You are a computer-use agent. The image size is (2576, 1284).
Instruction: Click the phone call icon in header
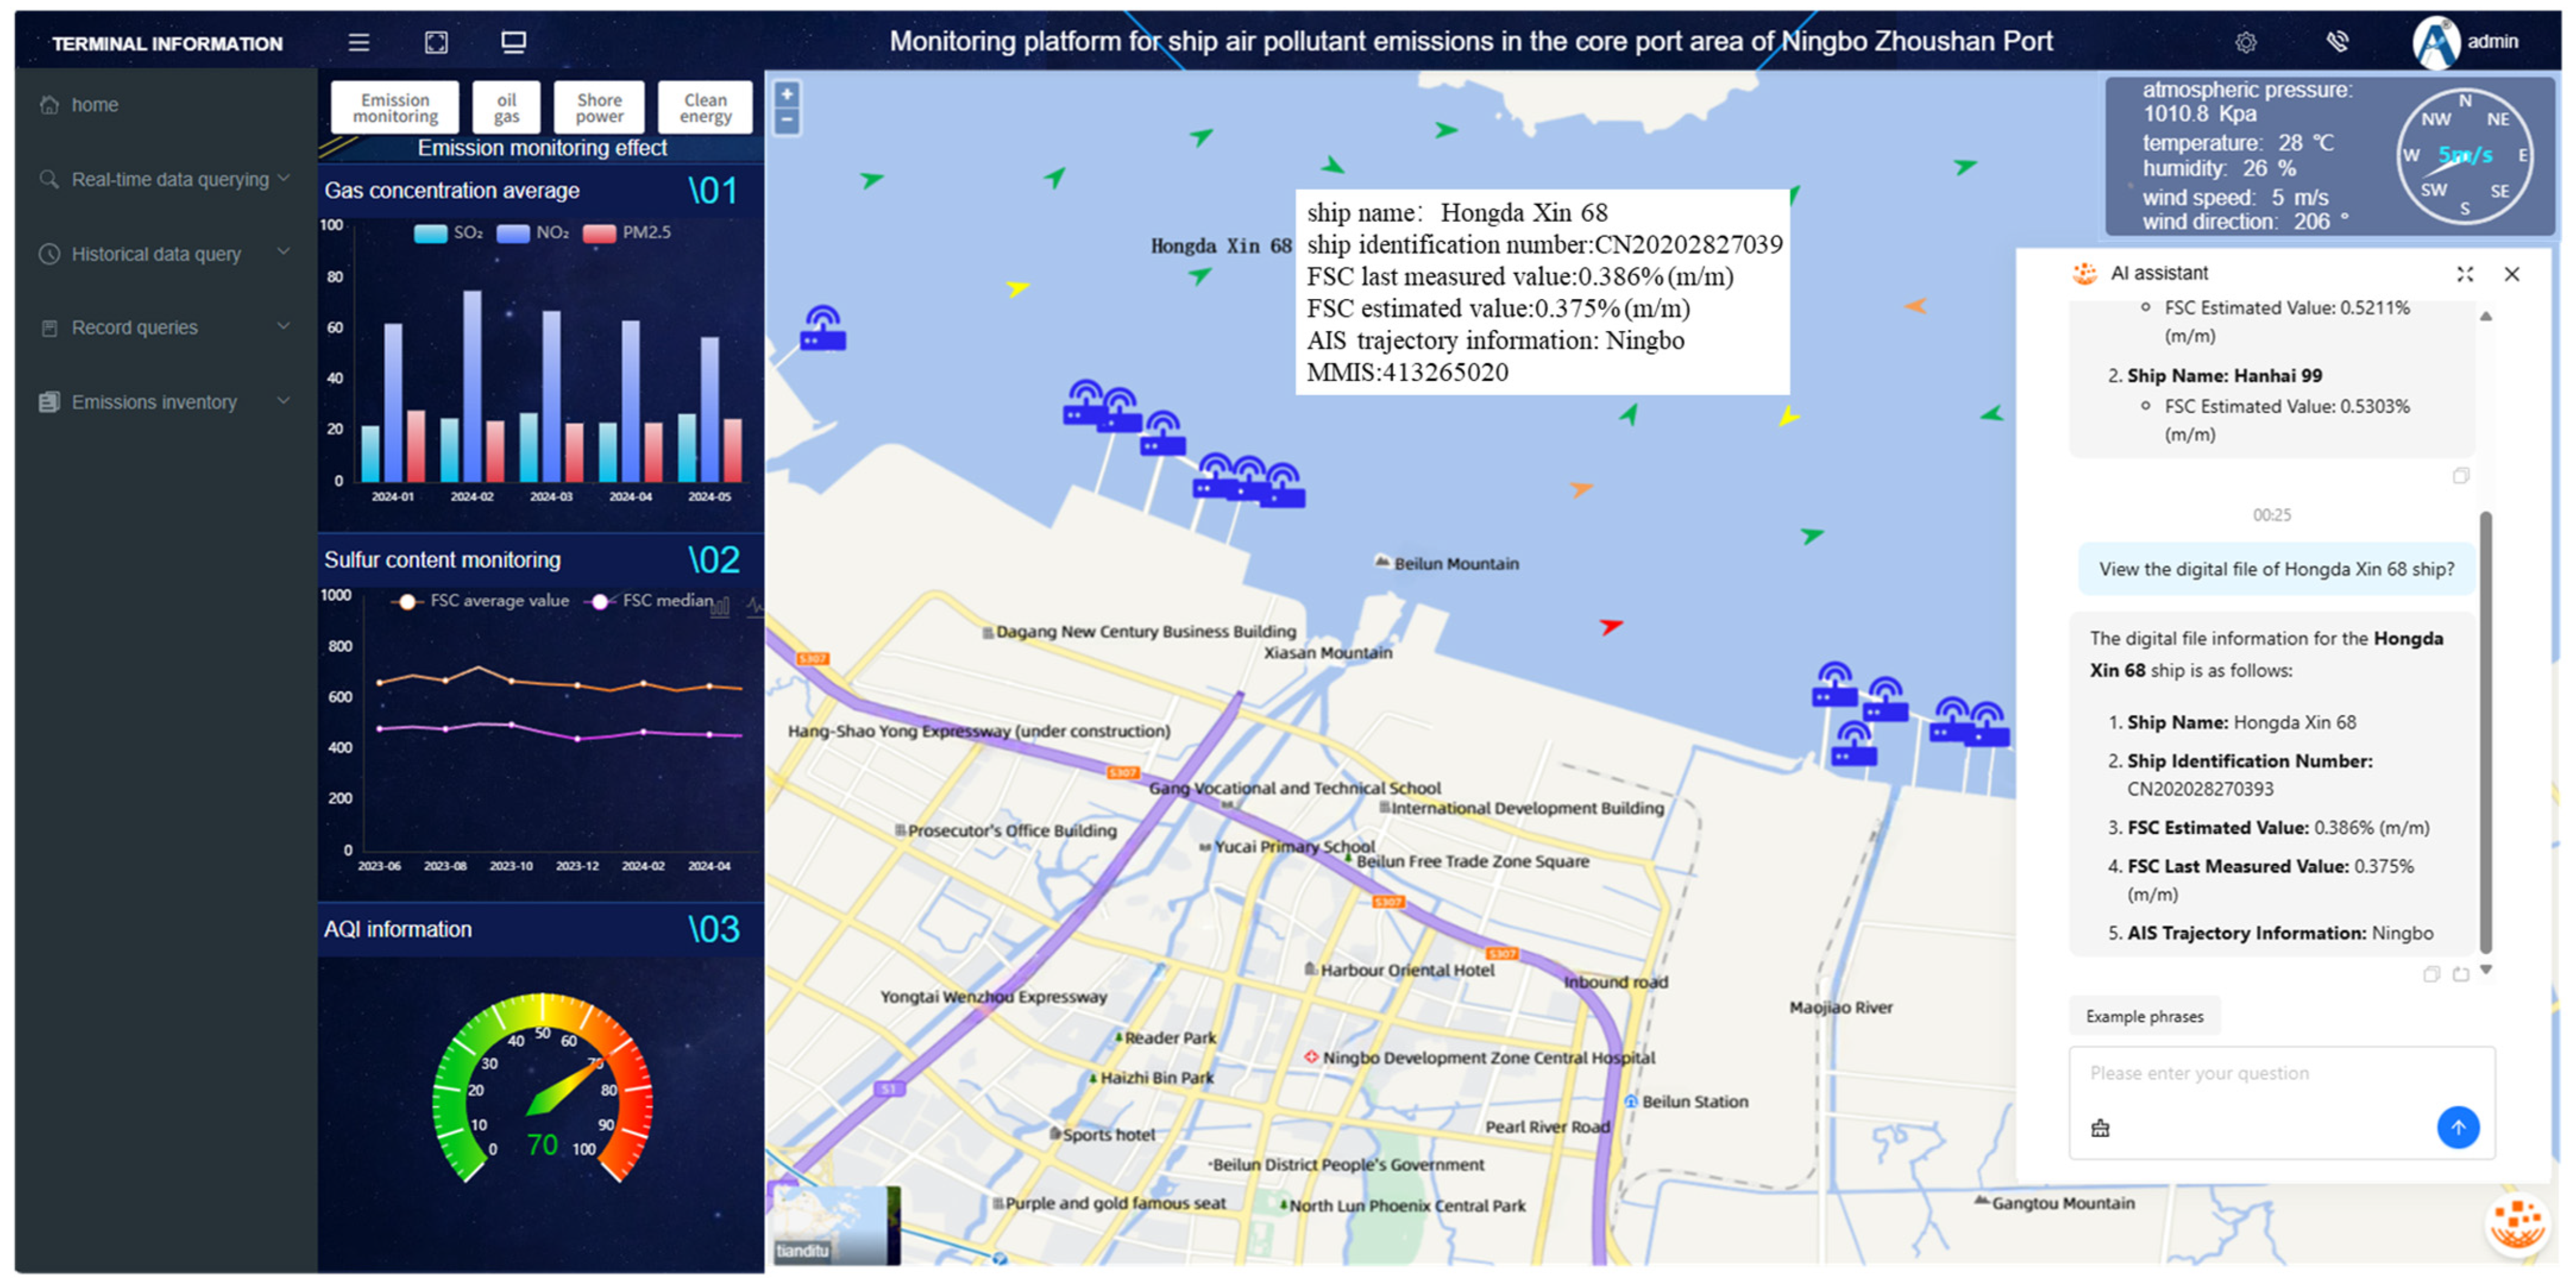pyautogui.click(x=2336, y=42)
